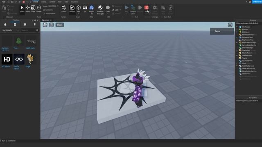Select Kohl's Admin model thumbnail
The image size is (262, 147).
pos(19,59)
